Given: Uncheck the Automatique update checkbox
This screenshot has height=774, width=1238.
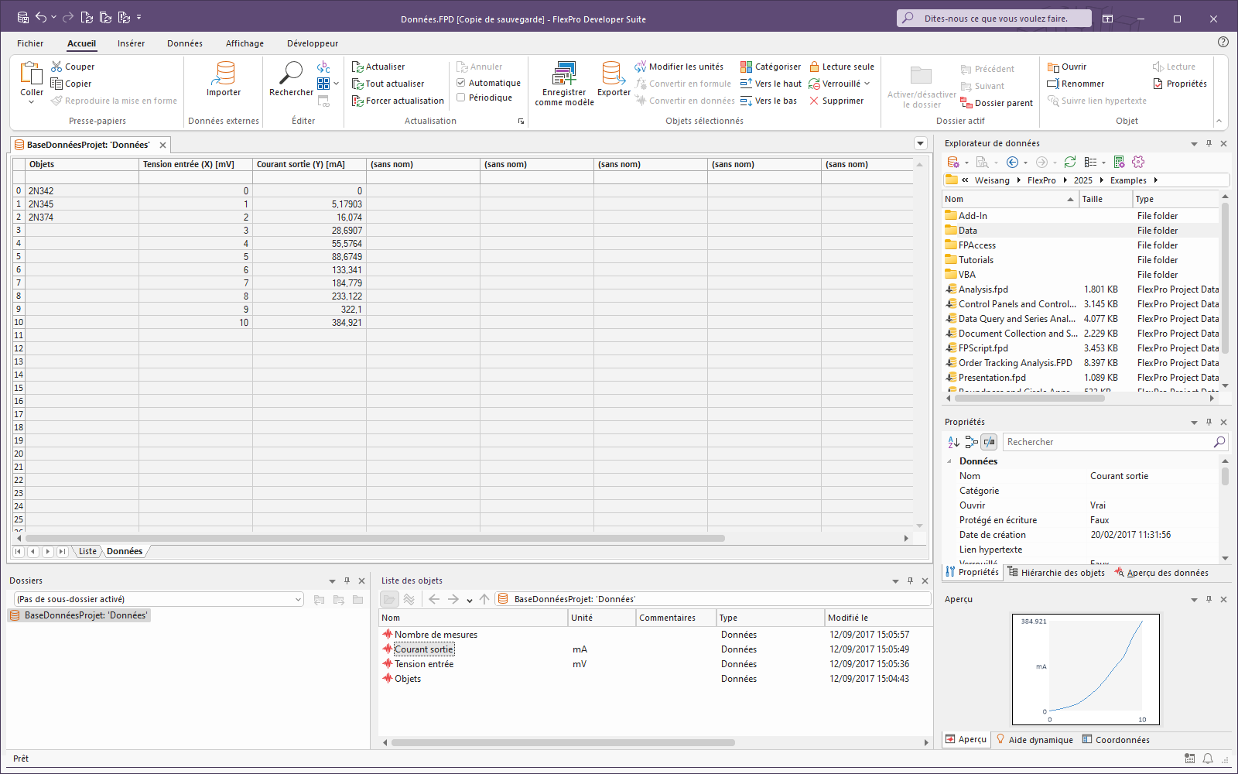Looking at the screenshot, I should [x=461, y=83].
